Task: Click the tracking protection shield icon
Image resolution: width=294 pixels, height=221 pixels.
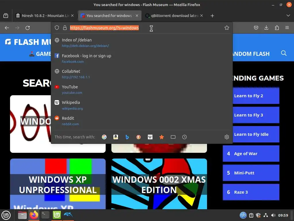Action: 57,28
